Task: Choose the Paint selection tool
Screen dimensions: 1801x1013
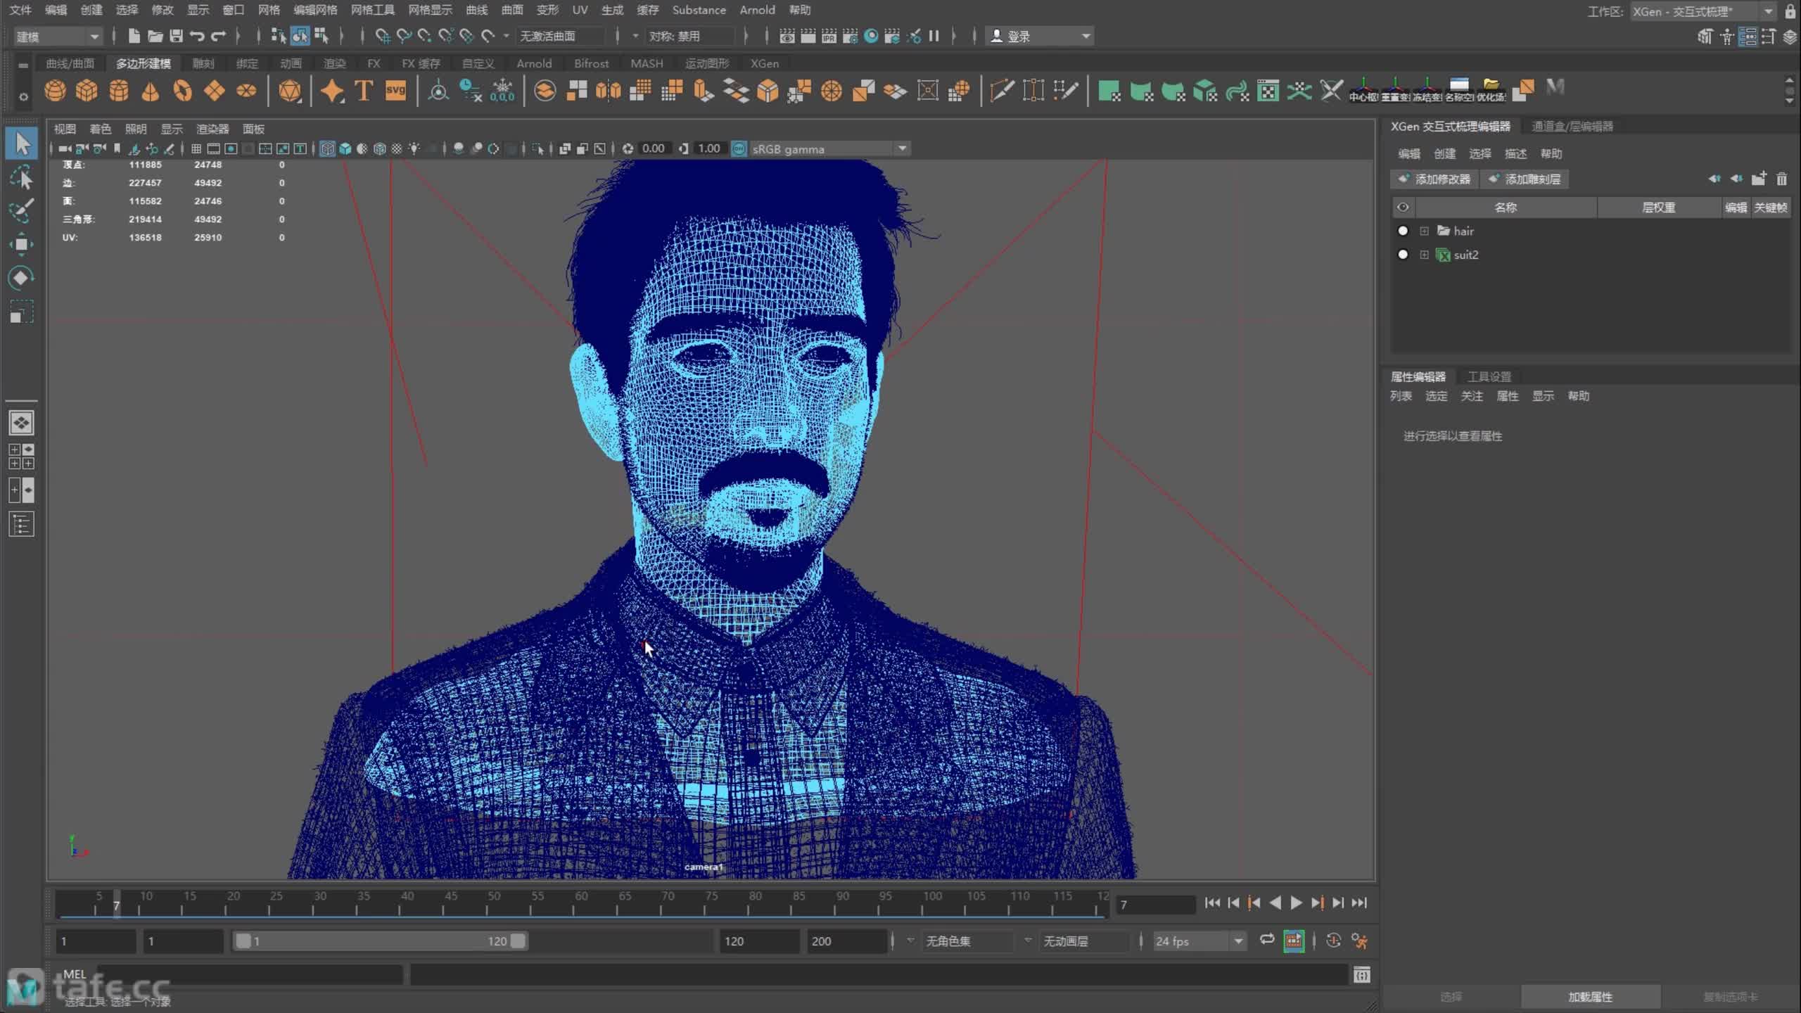Action: (22, 210)
